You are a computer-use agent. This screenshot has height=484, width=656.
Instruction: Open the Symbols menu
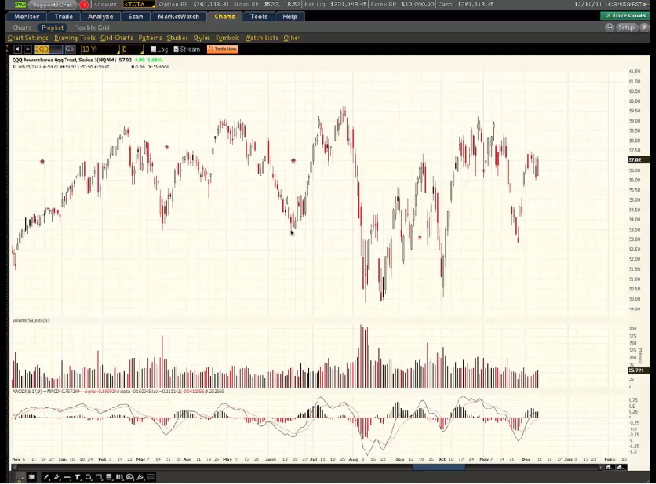(x=227, y=38)
